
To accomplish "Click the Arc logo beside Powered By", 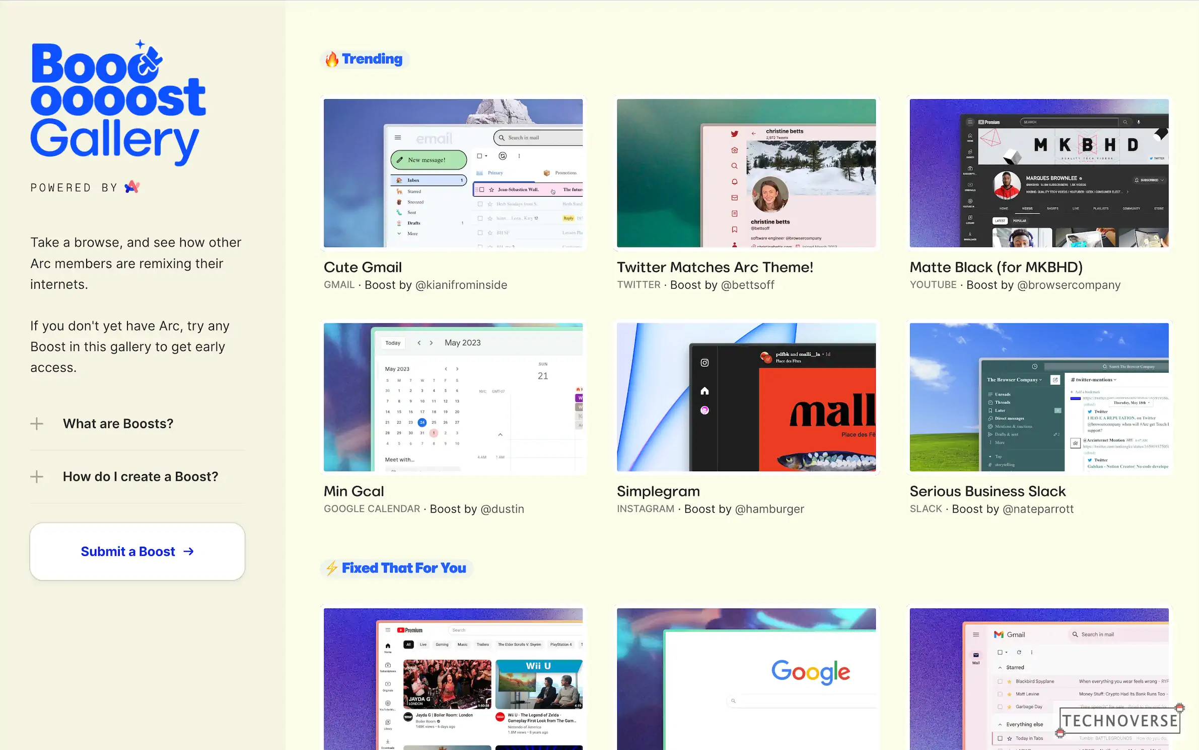I will click(x=132, y=187).
